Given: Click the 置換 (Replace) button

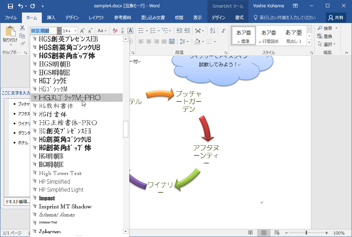Looking at the screenshot, I should [x=324, y=36].
